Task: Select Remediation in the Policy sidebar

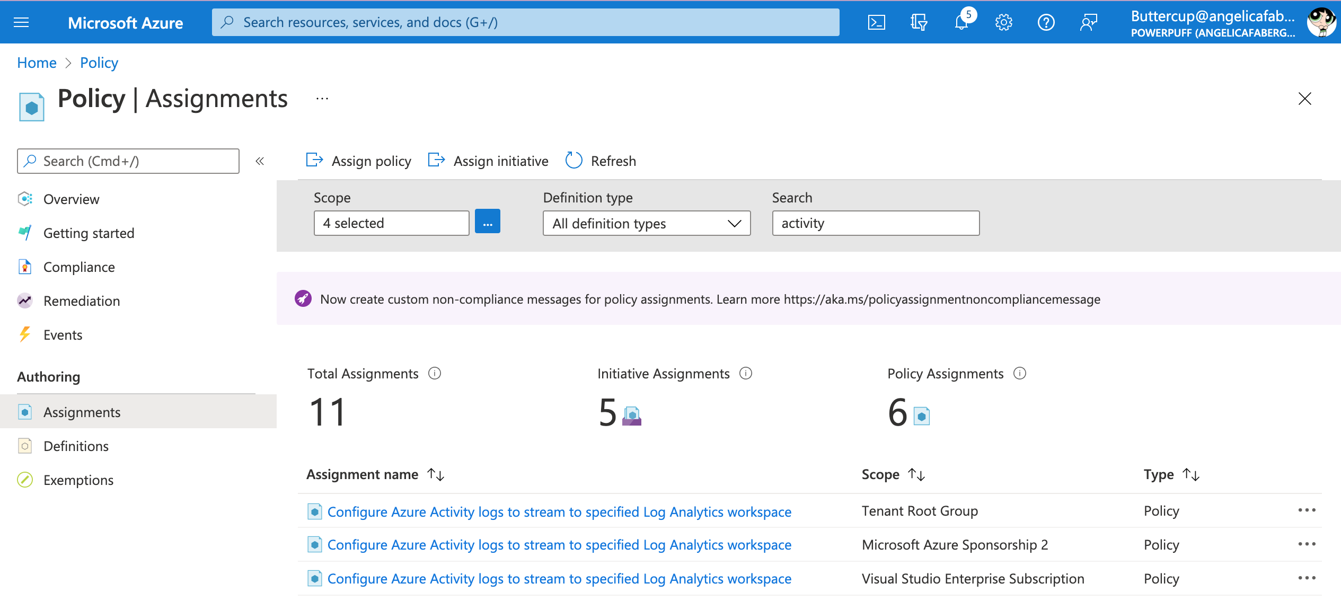Action: point(82,301)
